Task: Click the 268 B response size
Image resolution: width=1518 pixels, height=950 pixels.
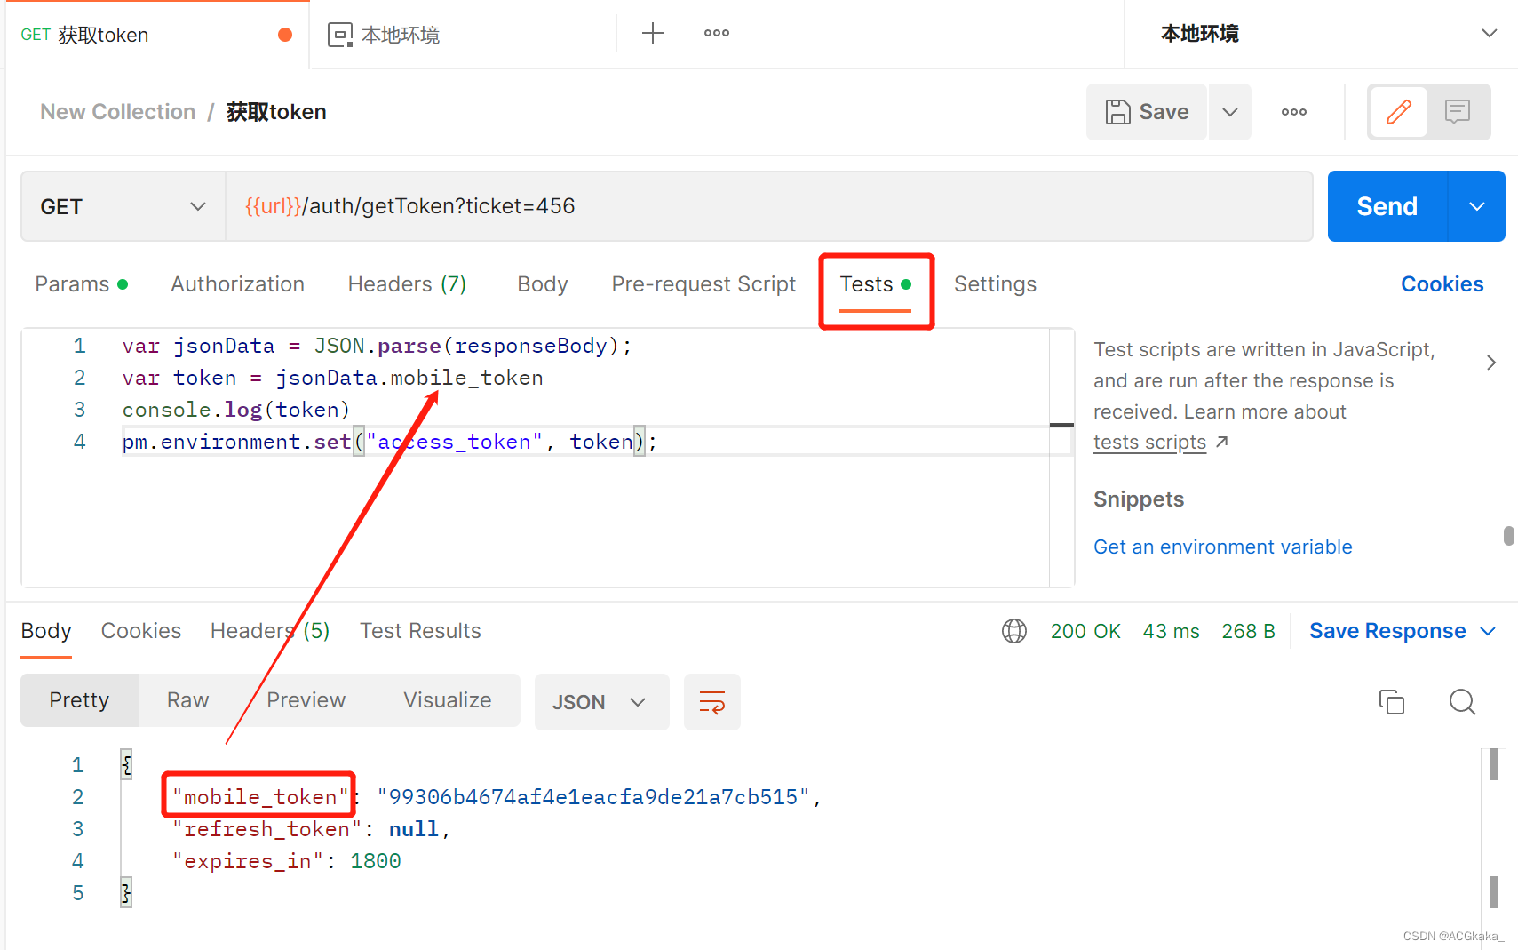Action: click(x=1248, y=631)
